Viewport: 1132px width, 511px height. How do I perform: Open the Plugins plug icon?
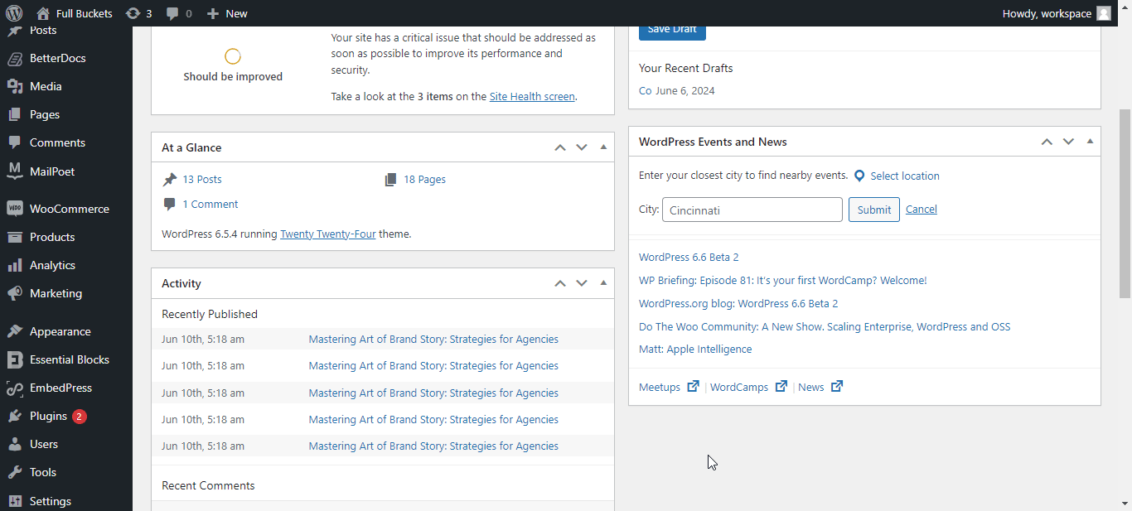tap(15, 416)
